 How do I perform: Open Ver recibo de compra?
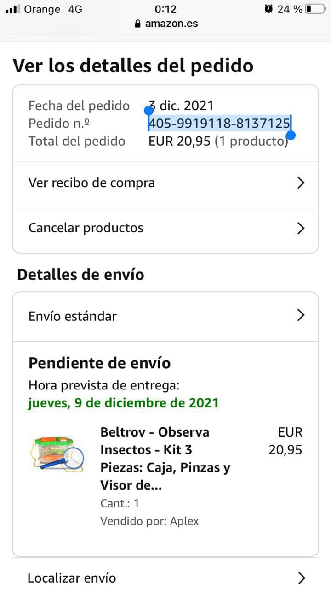(92, 183)
